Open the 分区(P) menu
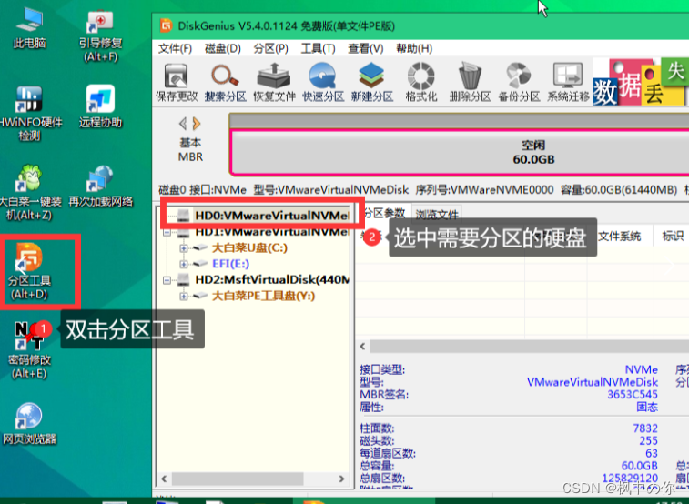Screen dimensions: 689x504 [270, 48]
